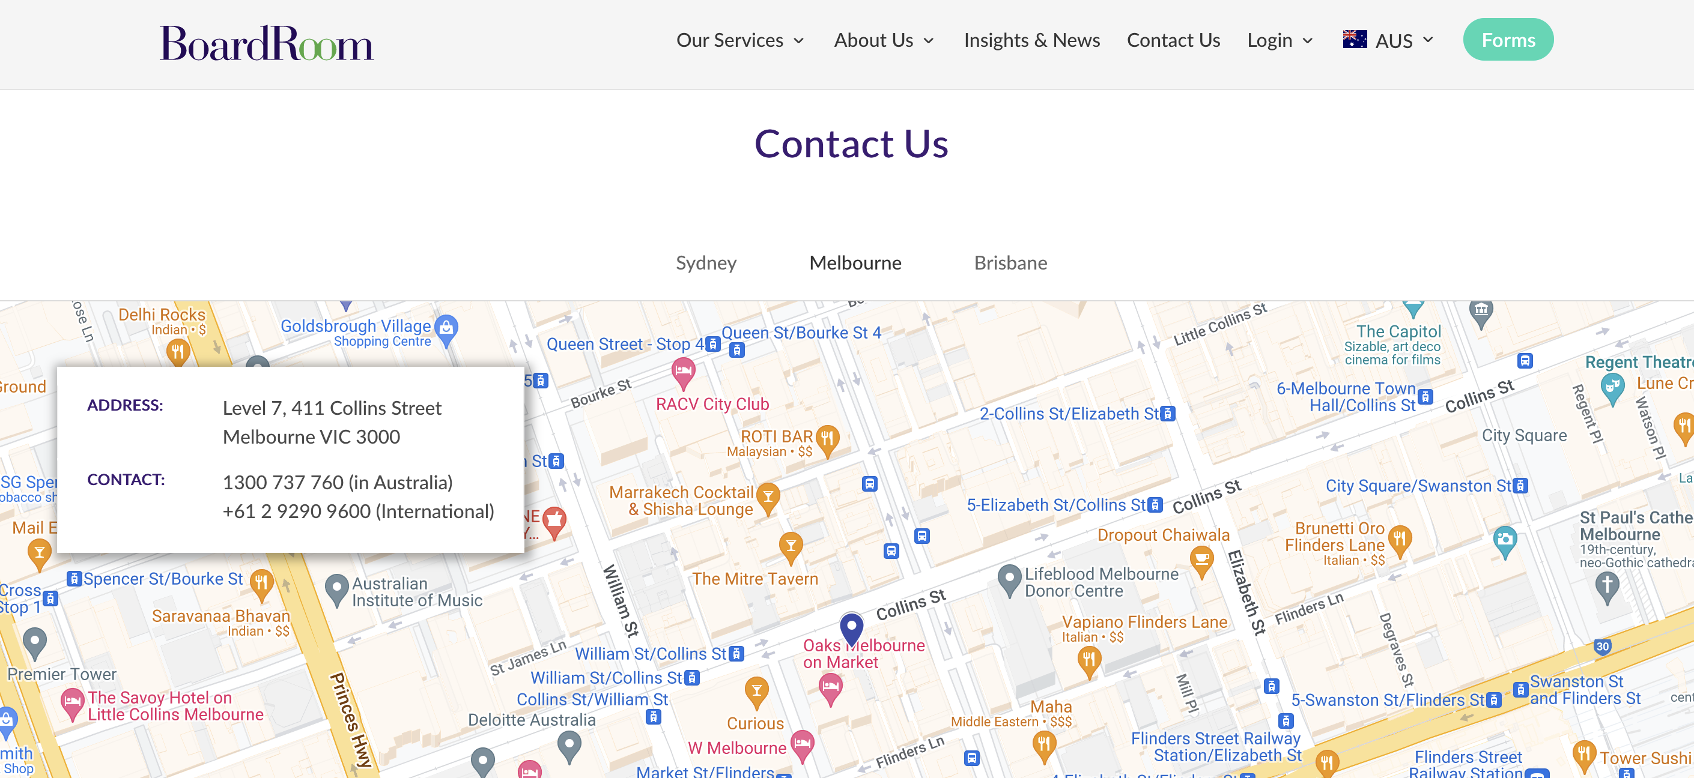The width and height of the screenshot is (1694, 778).
Task: Click the 5-Swanston St/Flinders St stop label
Action: click(1388, 701)
